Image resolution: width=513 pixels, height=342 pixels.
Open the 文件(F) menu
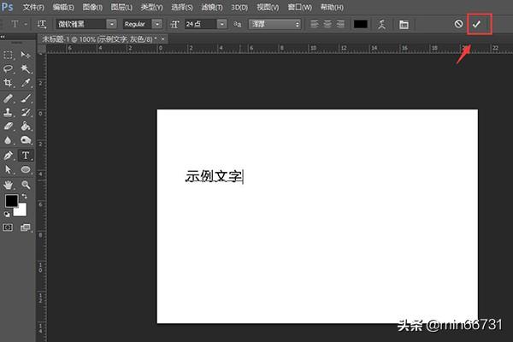pos(33,7)
